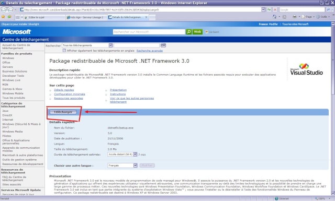Add to Favorites with the green plus star

coord(9,17)
